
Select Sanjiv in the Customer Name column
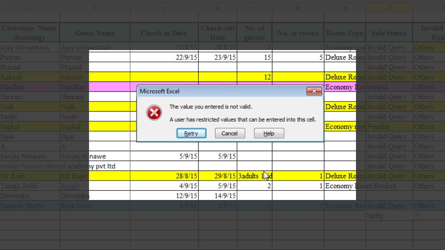(x=30, y=117)
